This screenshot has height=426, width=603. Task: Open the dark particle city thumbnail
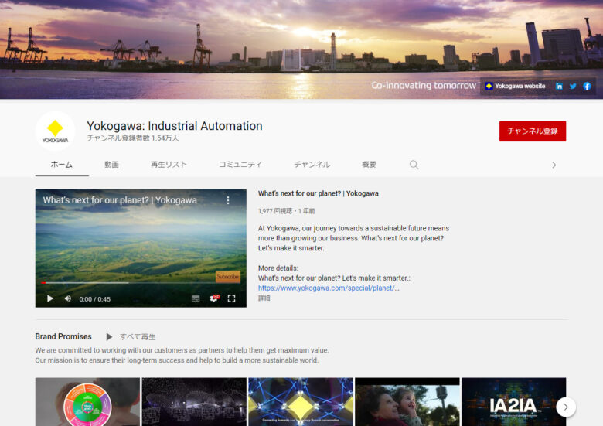tap(194, 402)
